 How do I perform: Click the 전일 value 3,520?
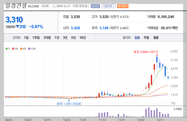pyautogui.click(x=75, y=17)
